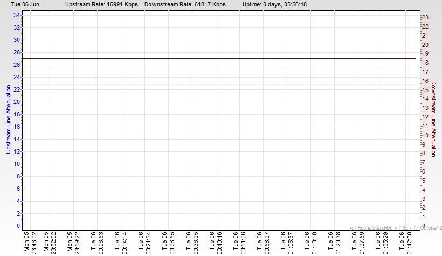
Task: Click the time label Mon 05 23:59:22
Action: pos(73,243)
